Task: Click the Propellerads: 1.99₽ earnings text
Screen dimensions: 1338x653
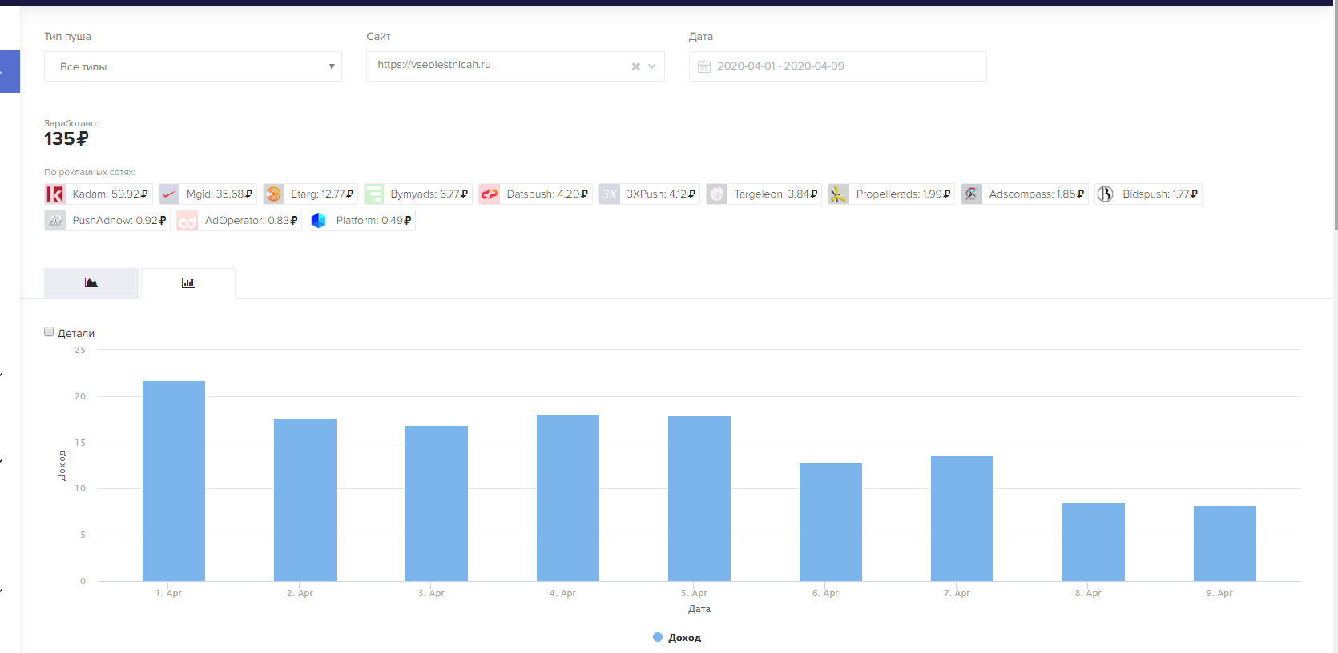Action: tap(904, 194)
